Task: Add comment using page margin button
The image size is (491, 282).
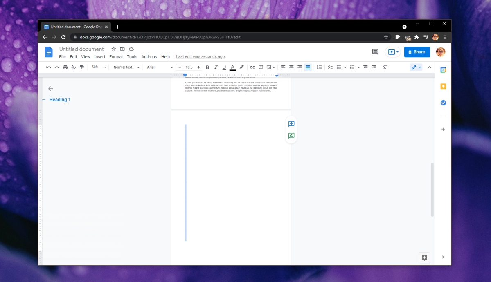Action: pyautogui.click(x=291, y=124)
